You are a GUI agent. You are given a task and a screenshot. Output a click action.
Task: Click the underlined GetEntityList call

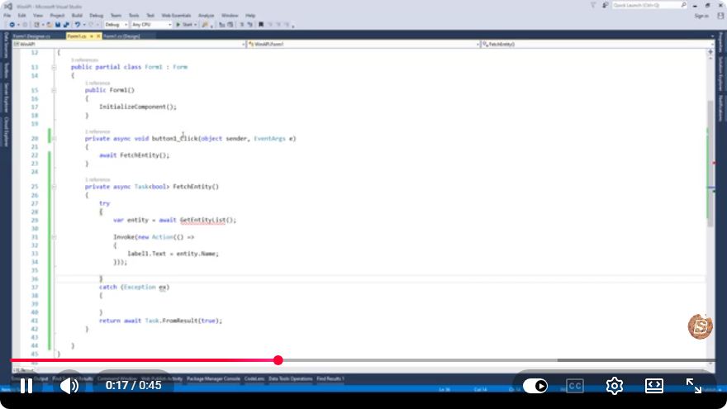coord(202,220)
